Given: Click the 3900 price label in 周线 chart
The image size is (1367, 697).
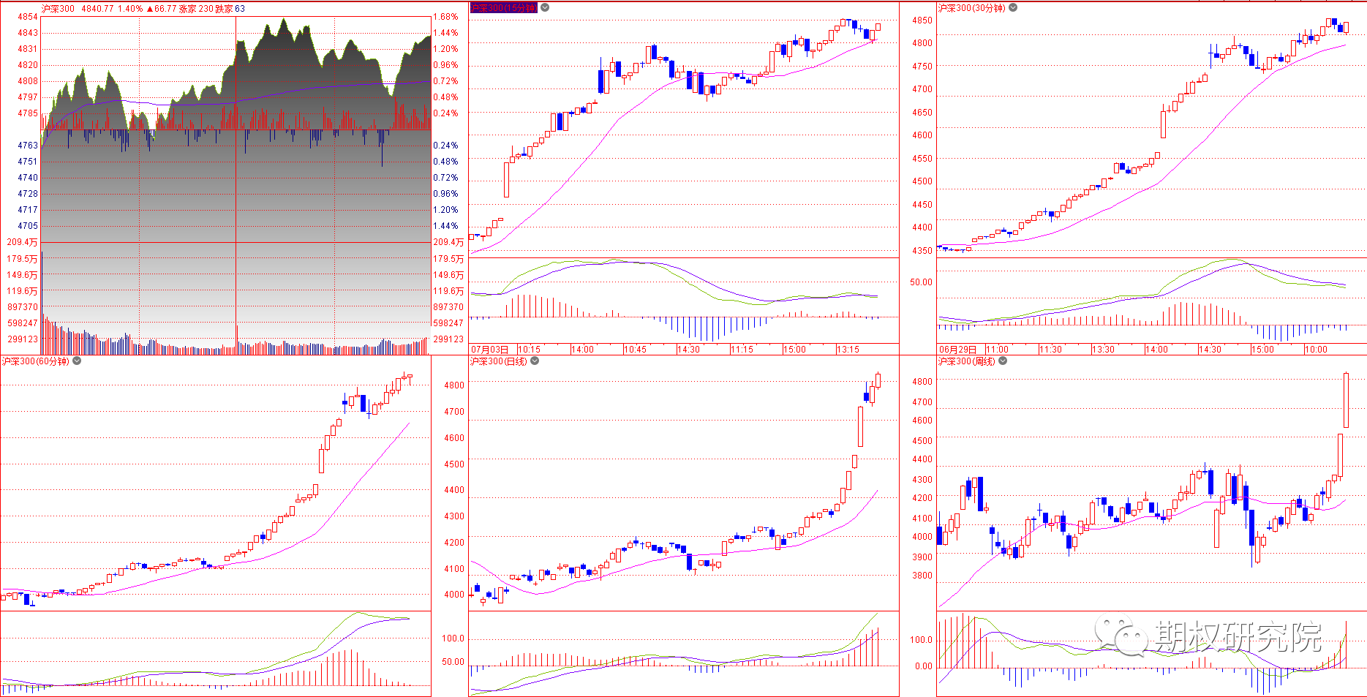Looking at the screenshot, I should [922, 557].
